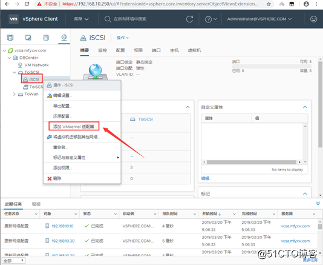This screenshot has height=265, width=323.
Task: Switch to the 虚拟机 tab
Action: coord(194,50)
